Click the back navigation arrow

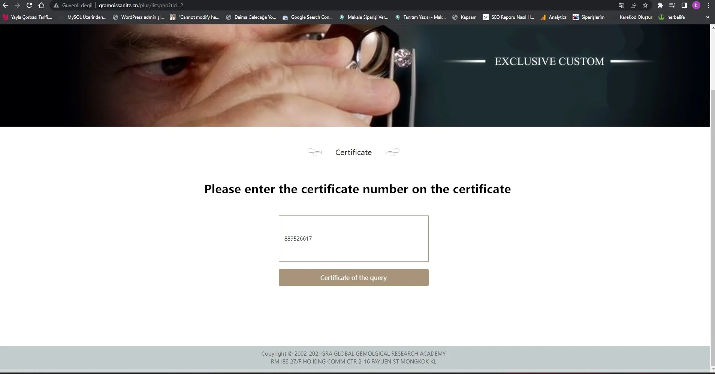pos(5,5)
